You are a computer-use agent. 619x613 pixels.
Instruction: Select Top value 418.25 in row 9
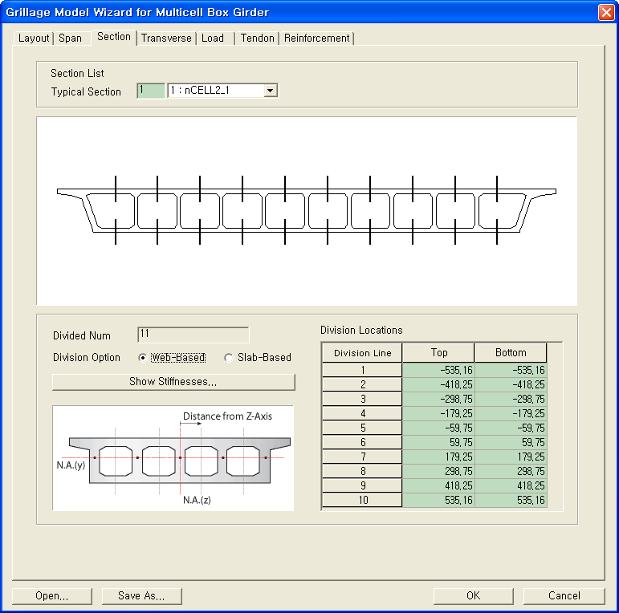[x=438, y=485]
